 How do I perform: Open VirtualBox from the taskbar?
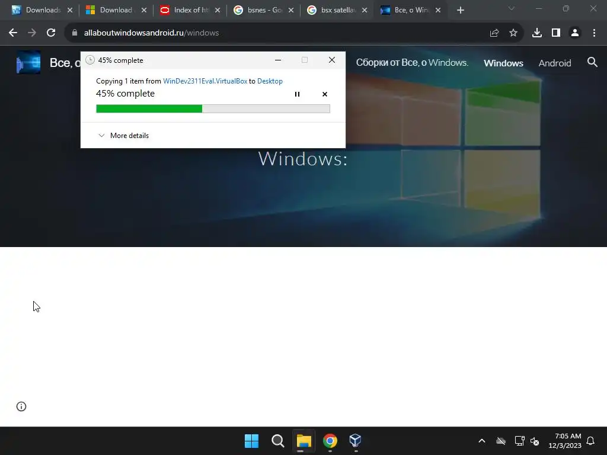click(356, 441)
